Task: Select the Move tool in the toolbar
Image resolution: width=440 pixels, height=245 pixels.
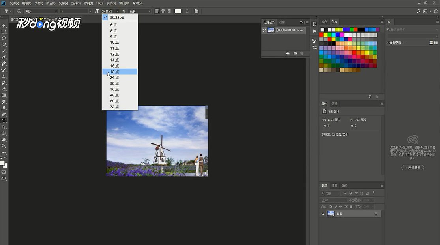Action: 4,26
